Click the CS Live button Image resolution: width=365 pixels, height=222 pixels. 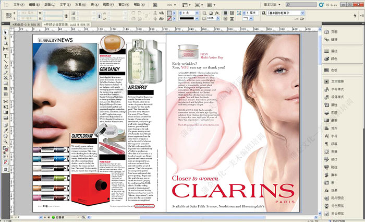point(328,5)
